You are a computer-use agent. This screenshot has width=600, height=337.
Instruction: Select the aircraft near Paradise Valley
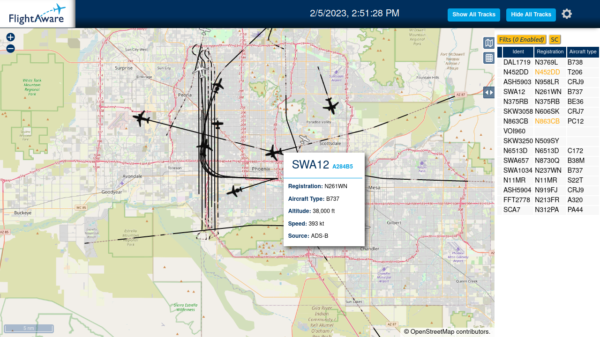coord(331,106)
